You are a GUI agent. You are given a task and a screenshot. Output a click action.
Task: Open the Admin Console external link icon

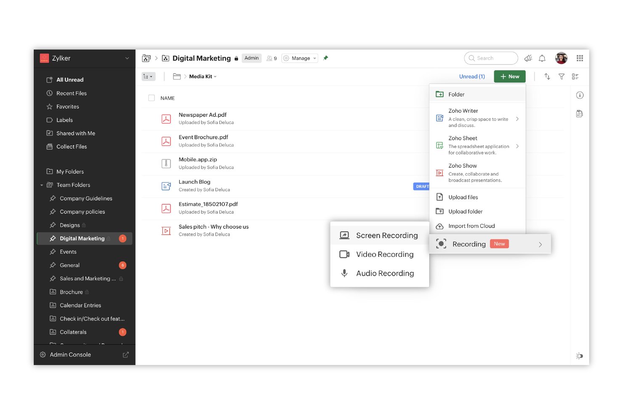pyautogui.click(x=125, y=355)
